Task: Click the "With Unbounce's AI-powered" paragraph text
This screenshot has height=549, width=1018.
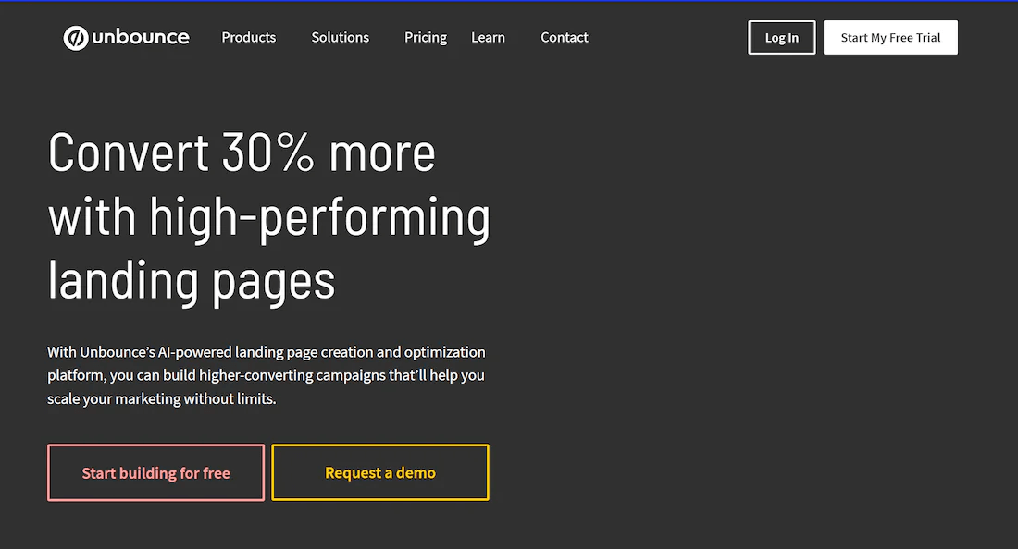Action: (267, 375)
